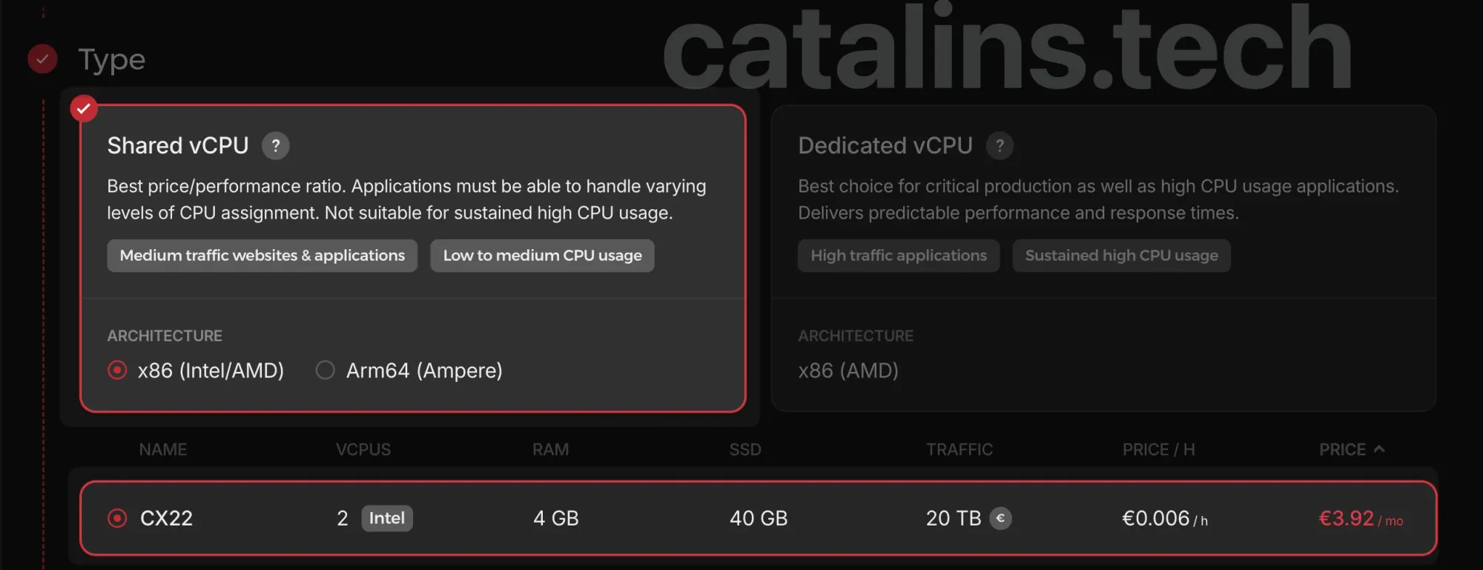This screenshot has width=1483, height=570.
Task: Click Low to medium CPU usage tag
Action: pos(542,256)
